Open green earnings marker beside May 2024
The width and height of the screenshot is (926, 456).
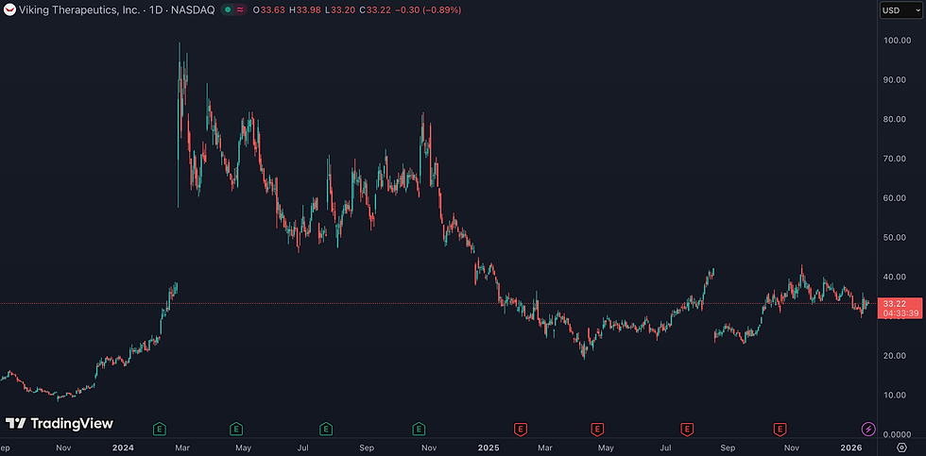236,429
